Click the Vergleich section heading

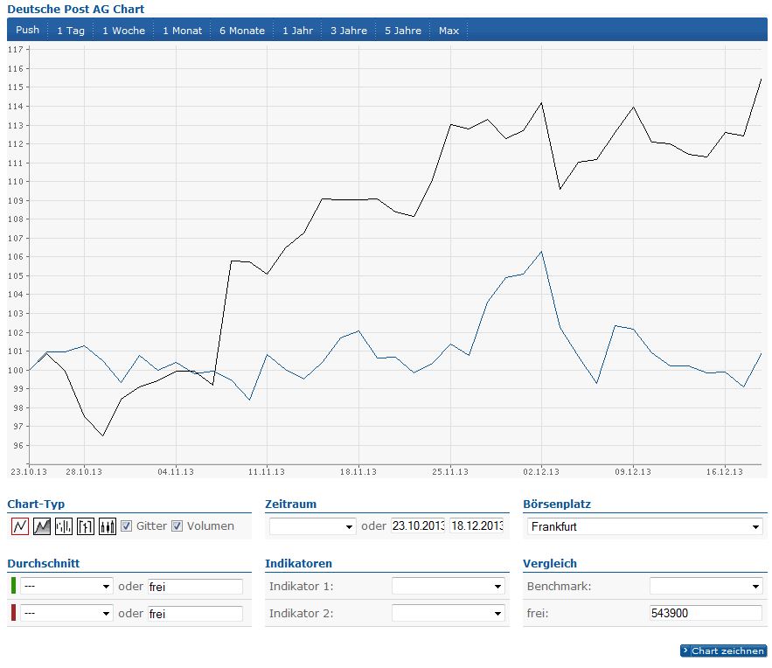(x=549, y=564)
